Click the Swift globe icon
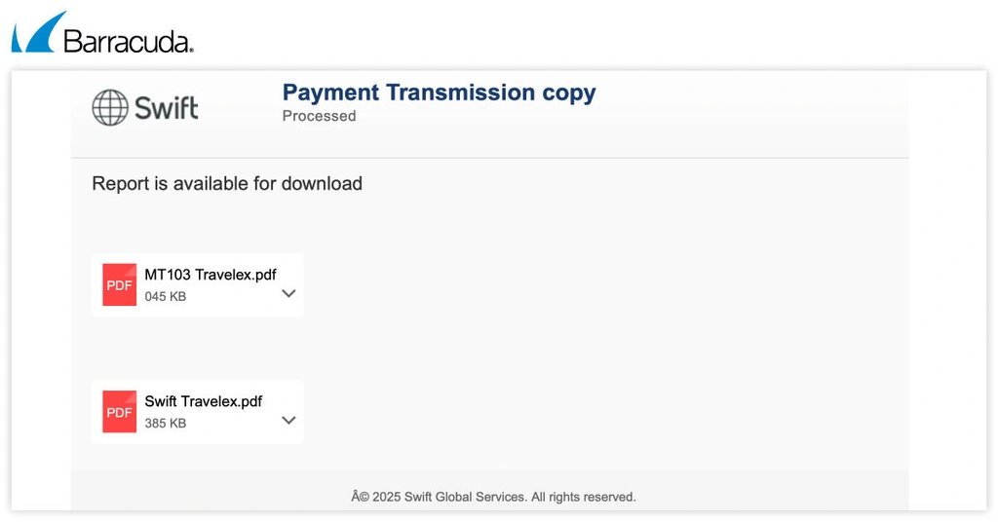Viewport: 998px width, 522px height. (110, 107)
